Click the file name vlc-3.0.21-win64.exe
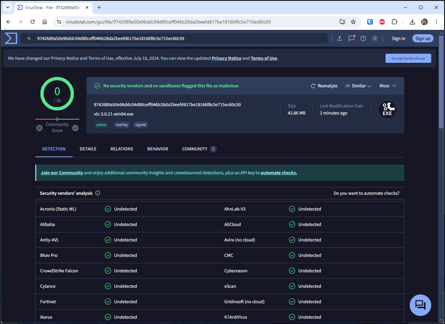 click(114, 114)
